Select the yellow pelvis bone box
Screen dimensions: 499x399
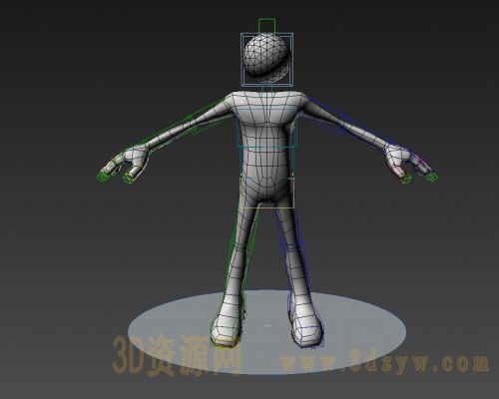[x=266, y=193]
